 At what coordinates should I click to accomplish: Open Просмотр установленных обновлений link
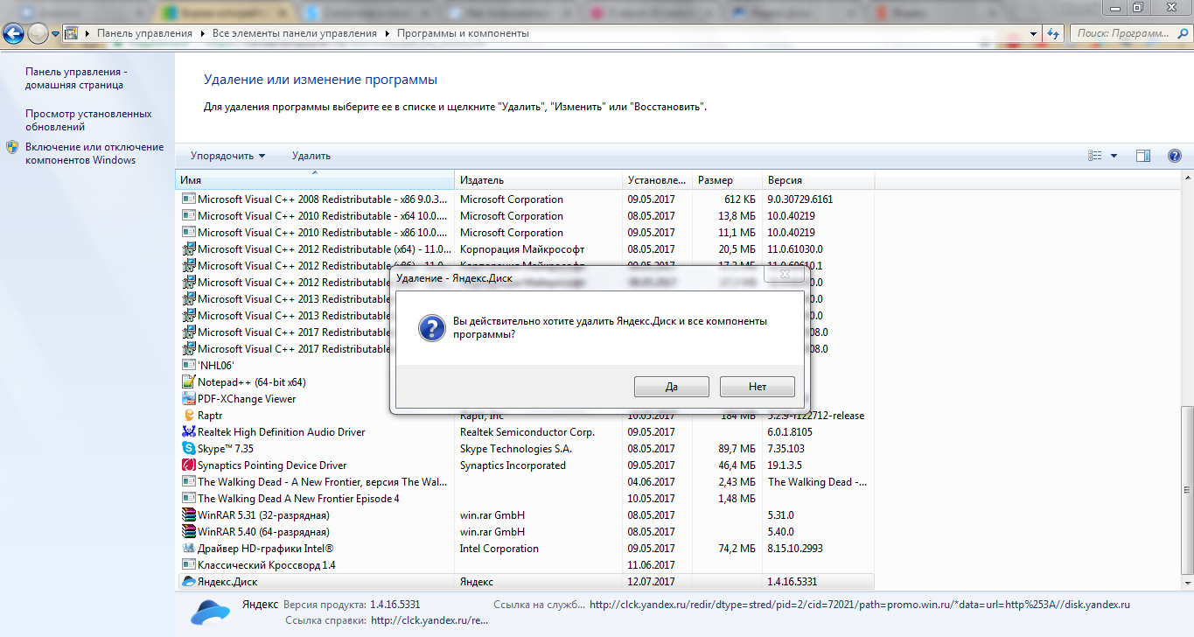point(88,120)
